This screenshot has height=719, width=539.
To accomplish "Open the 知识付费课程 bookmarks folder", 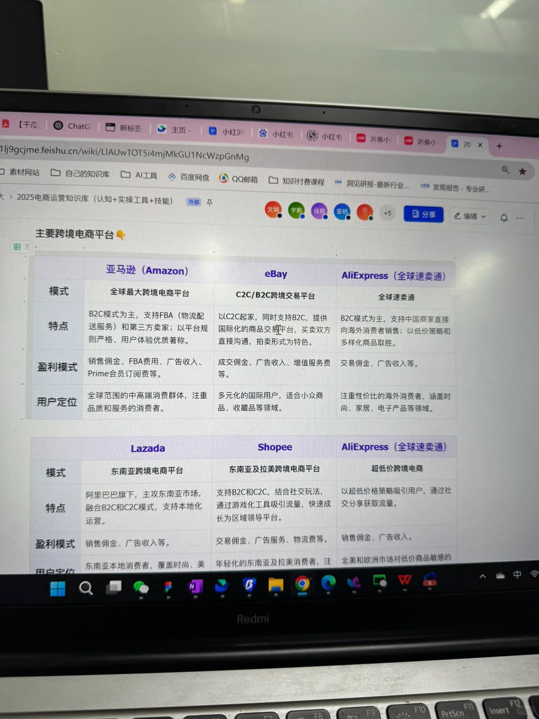I will click(x=297, y=181).
